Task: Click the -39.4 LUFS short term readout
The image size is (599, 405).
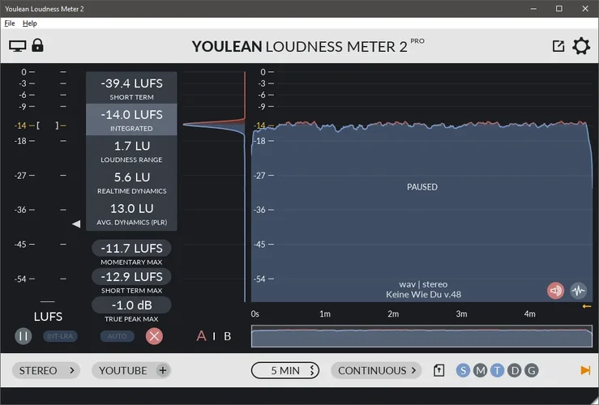Action: pos(131,87)
